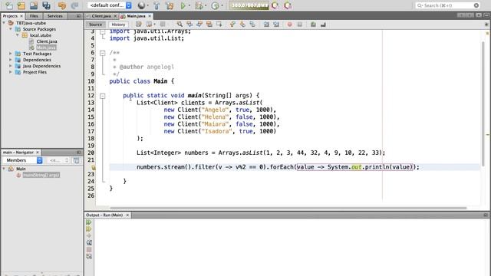Close the Main.java editor tab
This screenshot has height=276, width=491.
pyautogui.click(x=150, y=16)
